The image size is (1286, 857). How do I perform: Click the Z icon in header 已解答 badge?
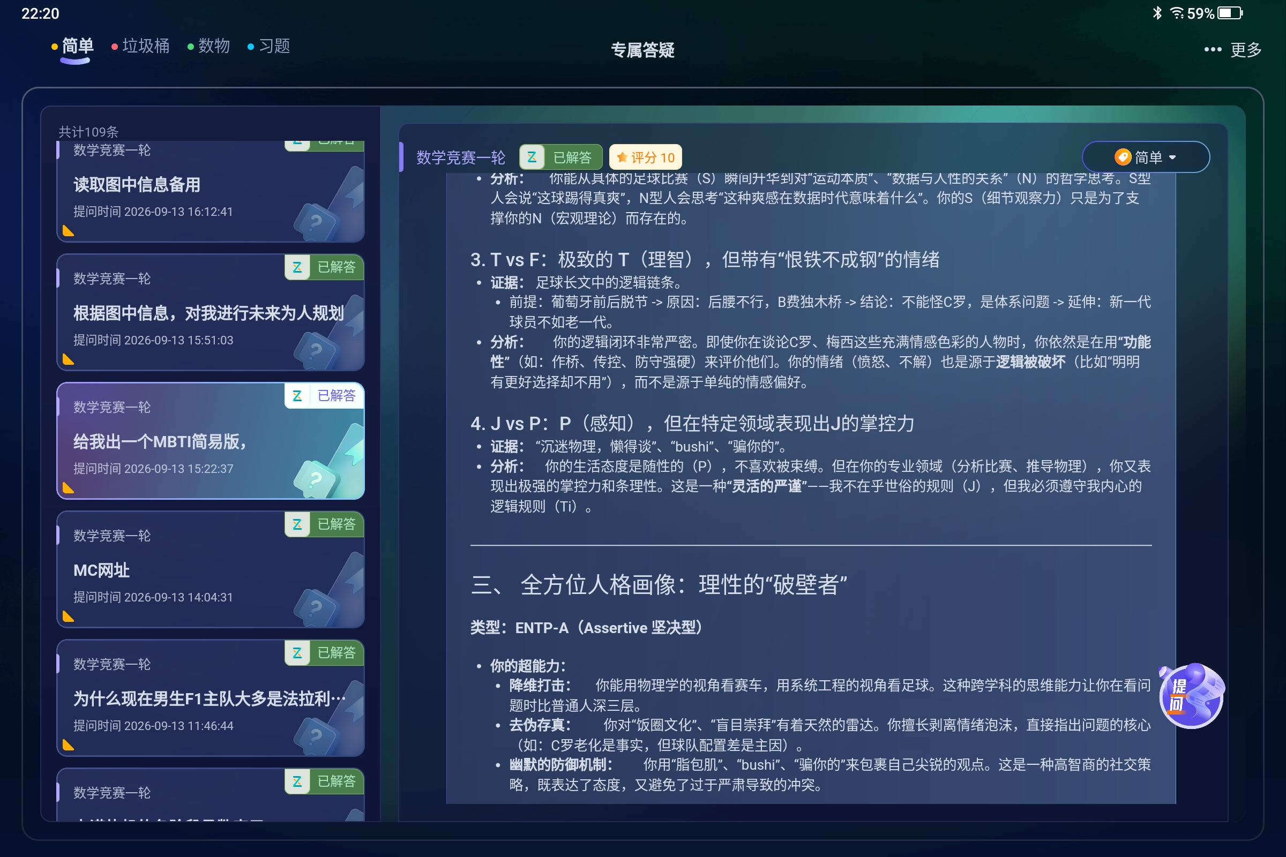click(x=532, y=157)
